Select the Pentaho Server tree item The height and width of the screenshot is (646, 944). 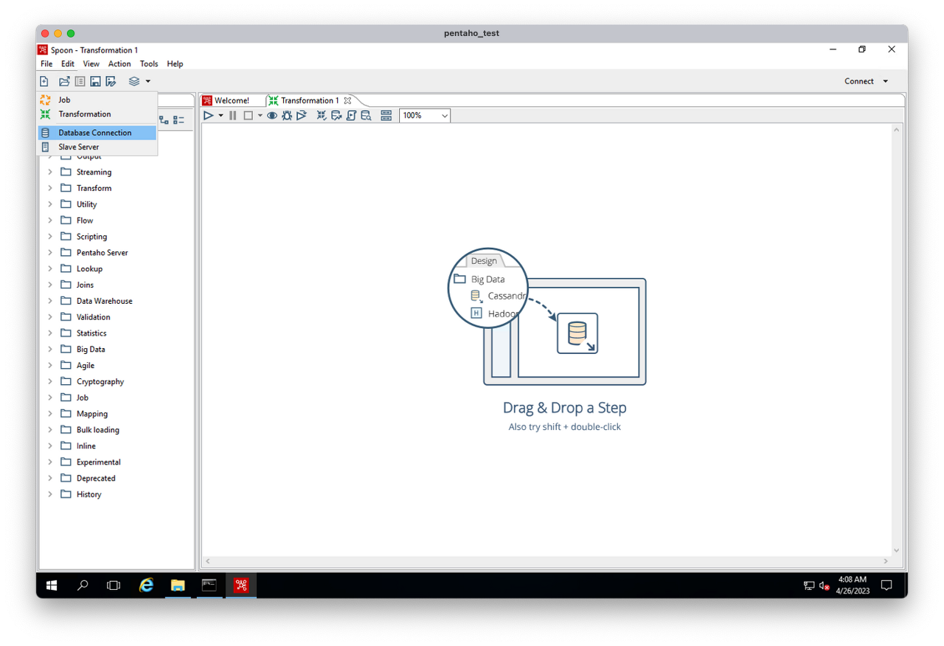102,252
